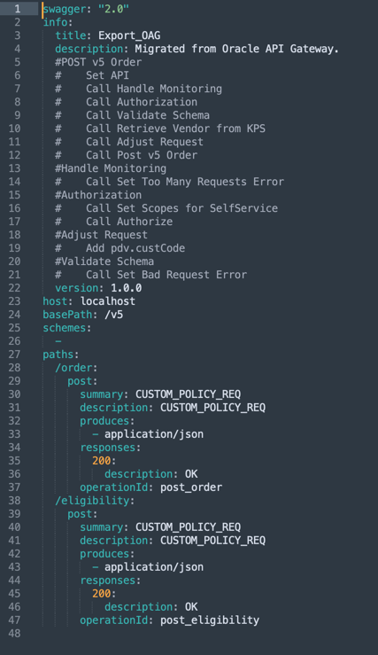This screenshot has width=378, height=655.
Task: Click the comment #POST v5 Order
Action: [98, 62]
